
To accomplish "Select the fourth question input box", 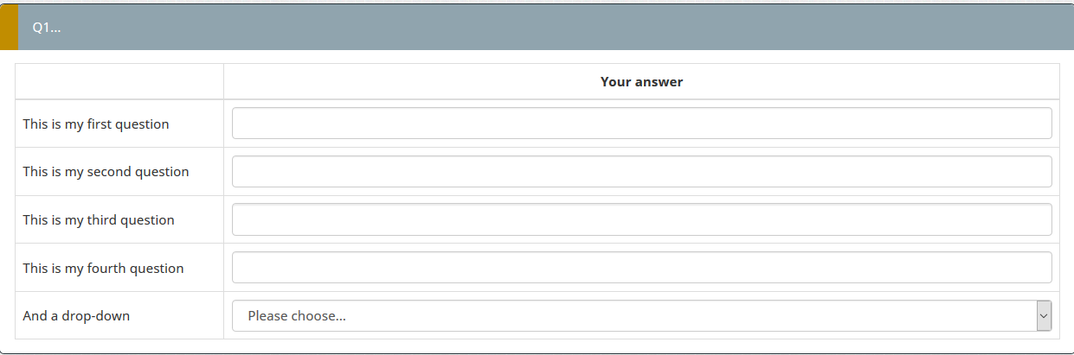I will click(641, 268).
